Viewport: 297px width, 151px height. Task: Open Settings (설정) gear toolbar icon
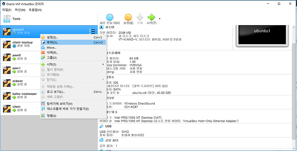coord(128,17)
